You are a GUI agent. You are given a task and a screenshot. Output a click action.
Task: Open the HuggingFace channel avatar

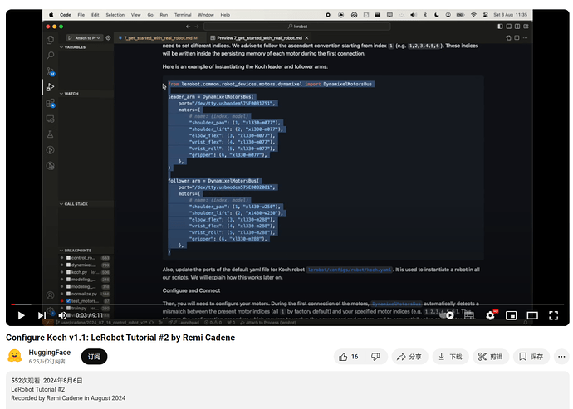[x=14, y=356]
